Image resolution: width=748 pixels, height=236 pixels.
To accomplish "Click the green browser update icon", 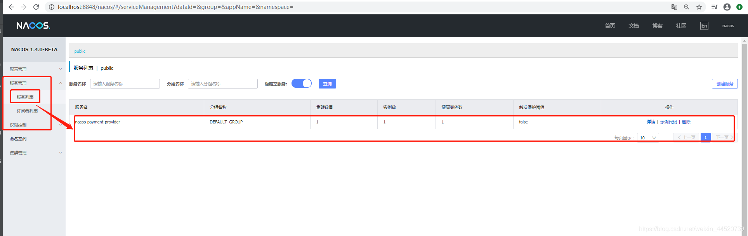I will (739, 7).
